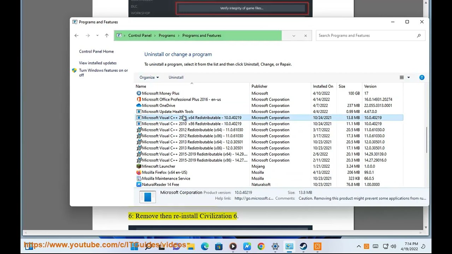
Task: Open Turn Windows features on or off
Action: [103, 73]
